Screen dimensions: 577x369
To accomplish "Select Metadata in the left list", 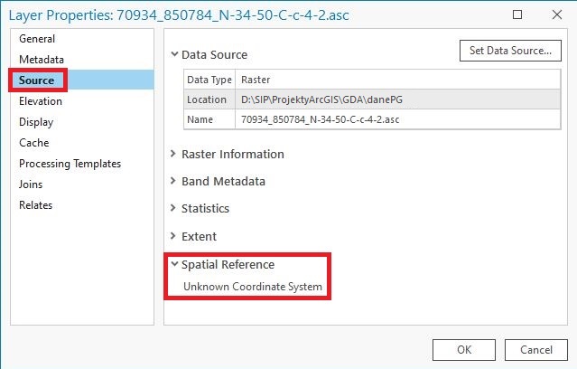I will tap(42, 60).
